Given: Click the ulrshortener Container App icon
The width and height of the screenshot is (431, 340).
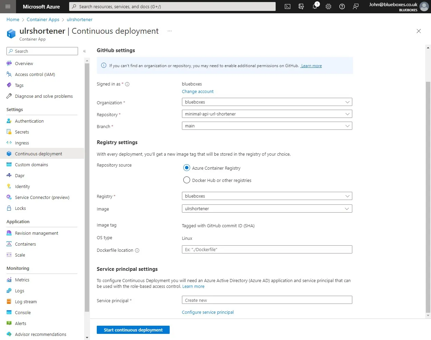Looking at the screenshot, I should 11,33.
